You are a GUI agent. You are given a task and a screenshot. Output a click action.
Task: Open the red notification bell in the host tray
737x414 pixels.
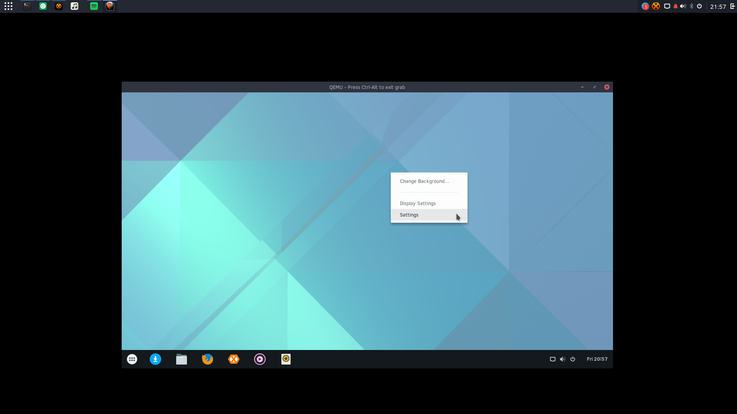coord(676,6)
